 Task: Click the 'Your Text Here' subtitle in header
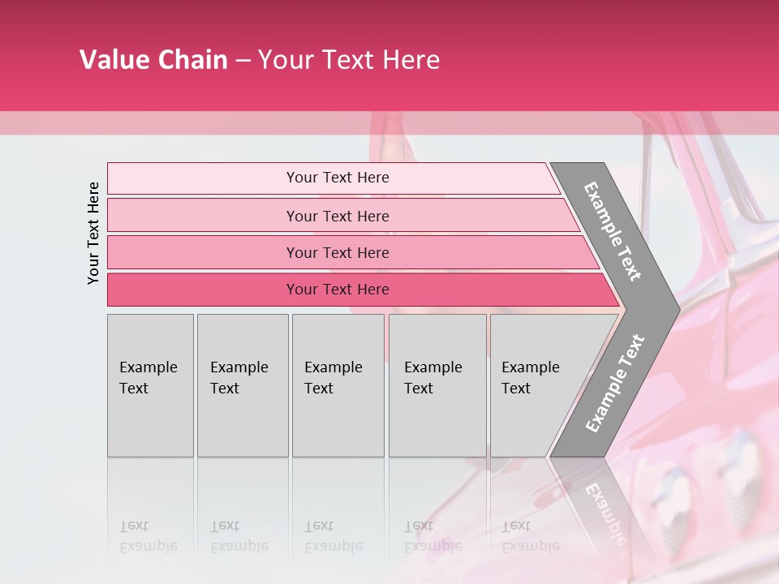click(x=349, y=60)
